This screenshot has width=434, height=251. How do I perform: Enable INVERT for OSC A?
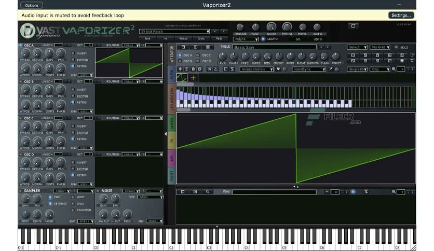pos(73,53)
